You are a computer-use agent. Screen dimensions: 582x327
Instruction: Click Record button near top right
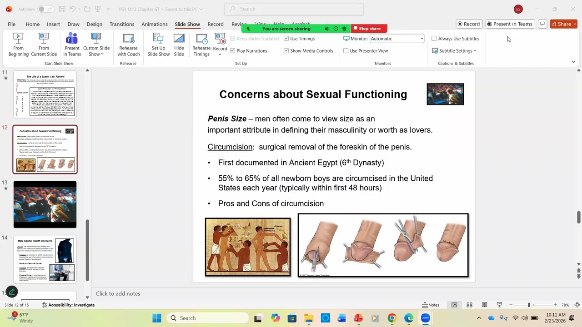(469, 24)
